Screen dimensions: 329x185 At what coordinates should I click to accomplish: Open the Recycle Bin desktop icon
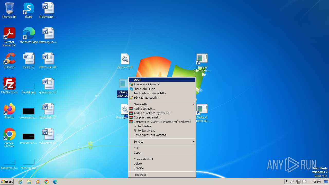click(9, 10)
